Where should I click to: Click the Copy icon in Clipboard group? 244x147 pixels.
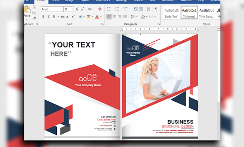(x=34, y=13)
